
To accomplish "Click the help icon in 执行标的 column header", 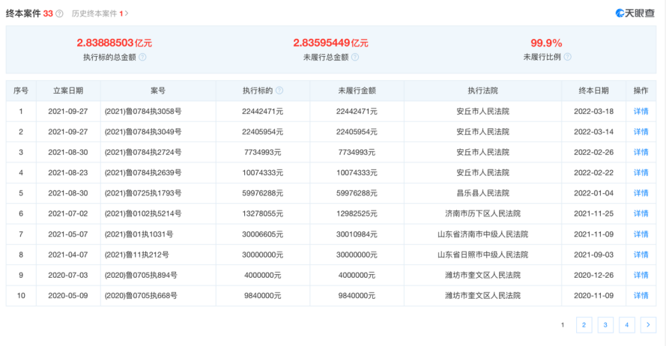I will [279, 91].
